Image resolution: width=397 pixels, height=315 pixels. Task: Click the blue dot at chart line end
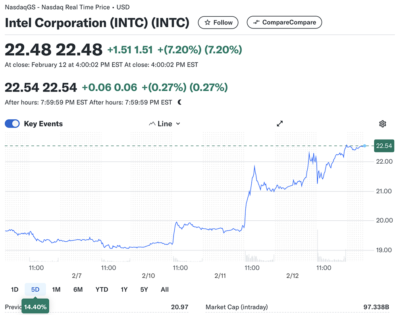point(364,146)
